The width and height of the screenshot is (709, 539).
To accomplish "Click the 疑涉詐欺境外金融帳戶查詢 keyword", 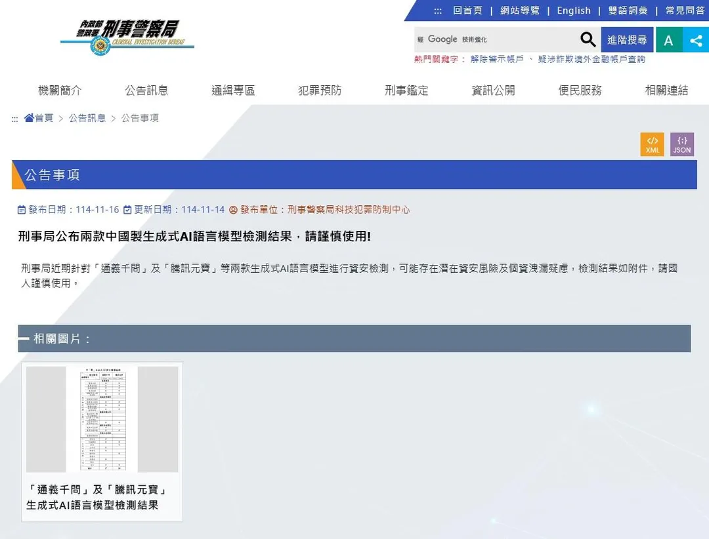I will 591,59.
